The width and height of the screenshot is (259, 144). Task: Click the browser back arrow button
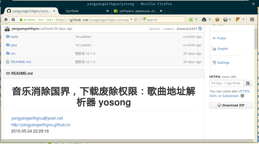pyautogui.click(x=6, y=20)
